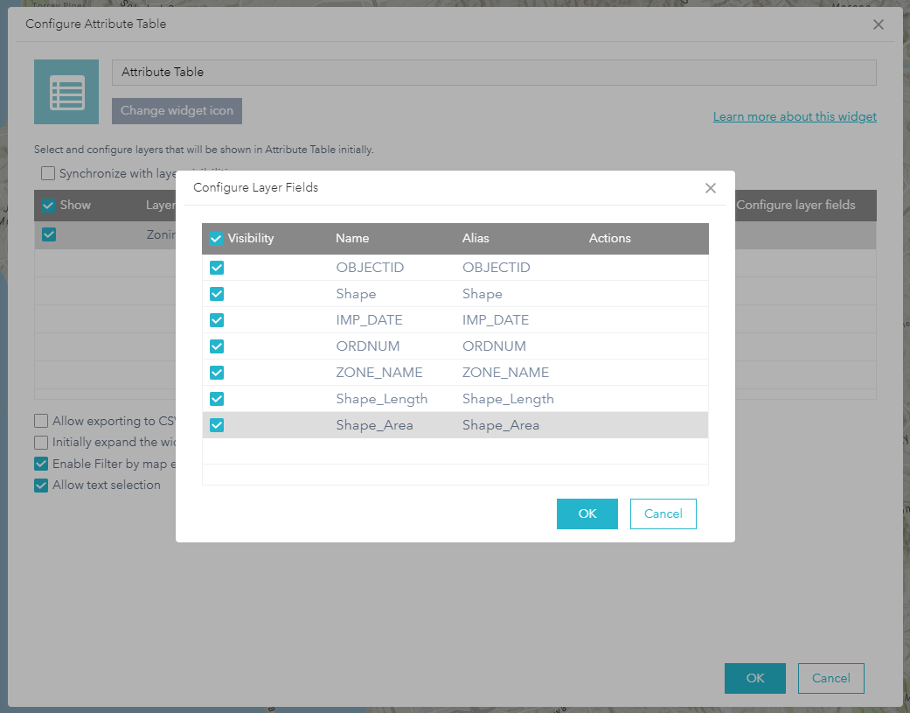Viewport: 910px width, 713px height.
Task: Select the Shape_Area name cell
Action: tap(374, 425)
